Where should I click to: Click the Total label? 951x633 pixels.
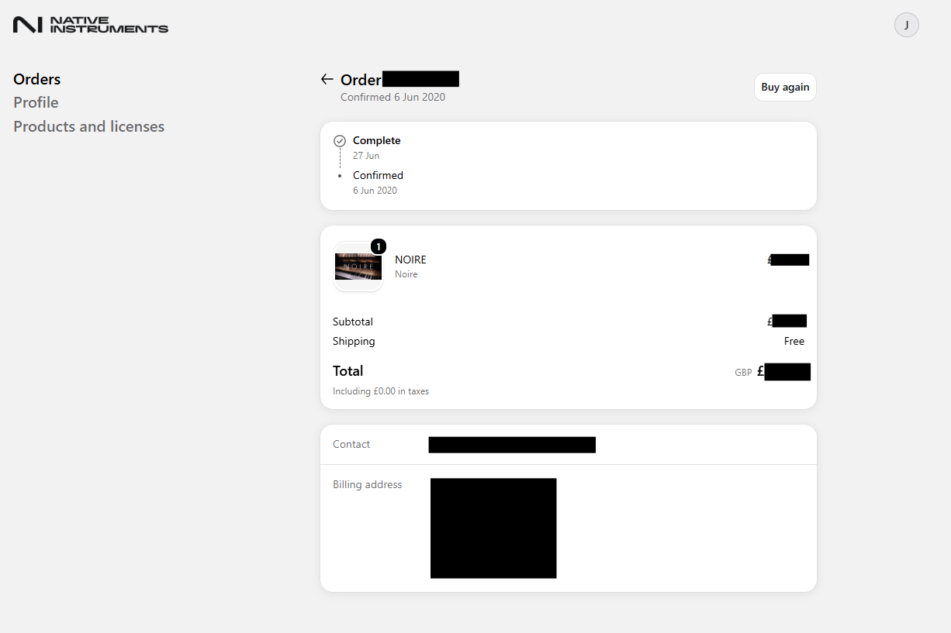click(x=348, y=371)
